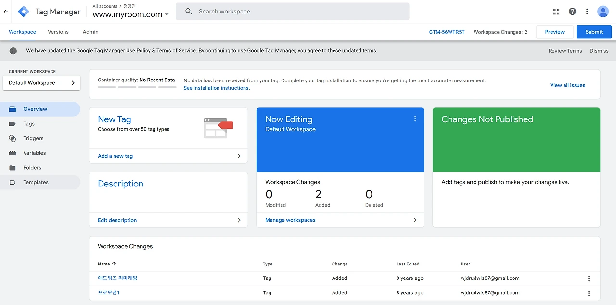Image resolution: width=616 pixels, height=305 pixels.
Task: Open Triggers in the left sidebar
Action: click(33, 138)
